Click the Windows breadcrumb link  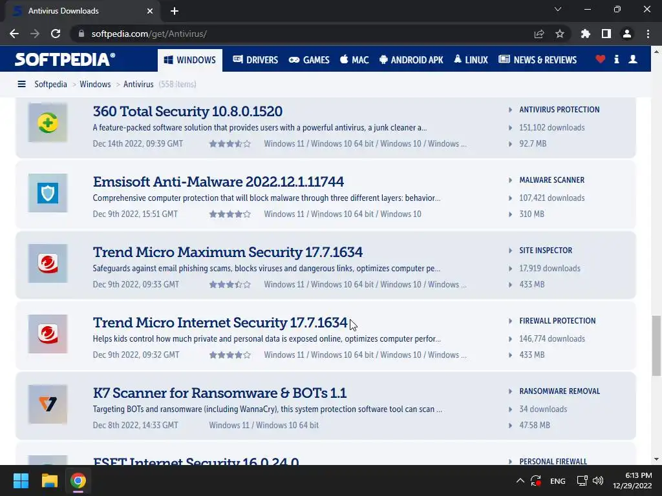[x=95, y=85]
